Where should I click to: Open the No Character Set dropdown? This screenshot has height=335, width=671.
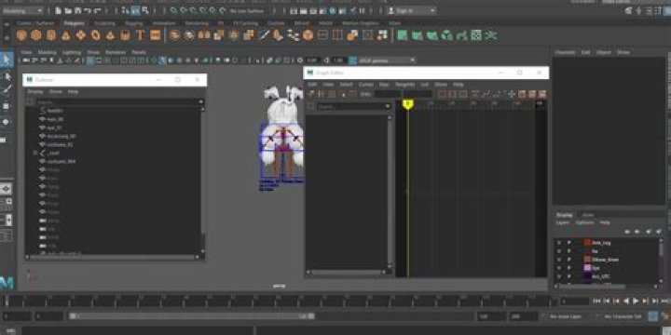click(x=623, y=316)
